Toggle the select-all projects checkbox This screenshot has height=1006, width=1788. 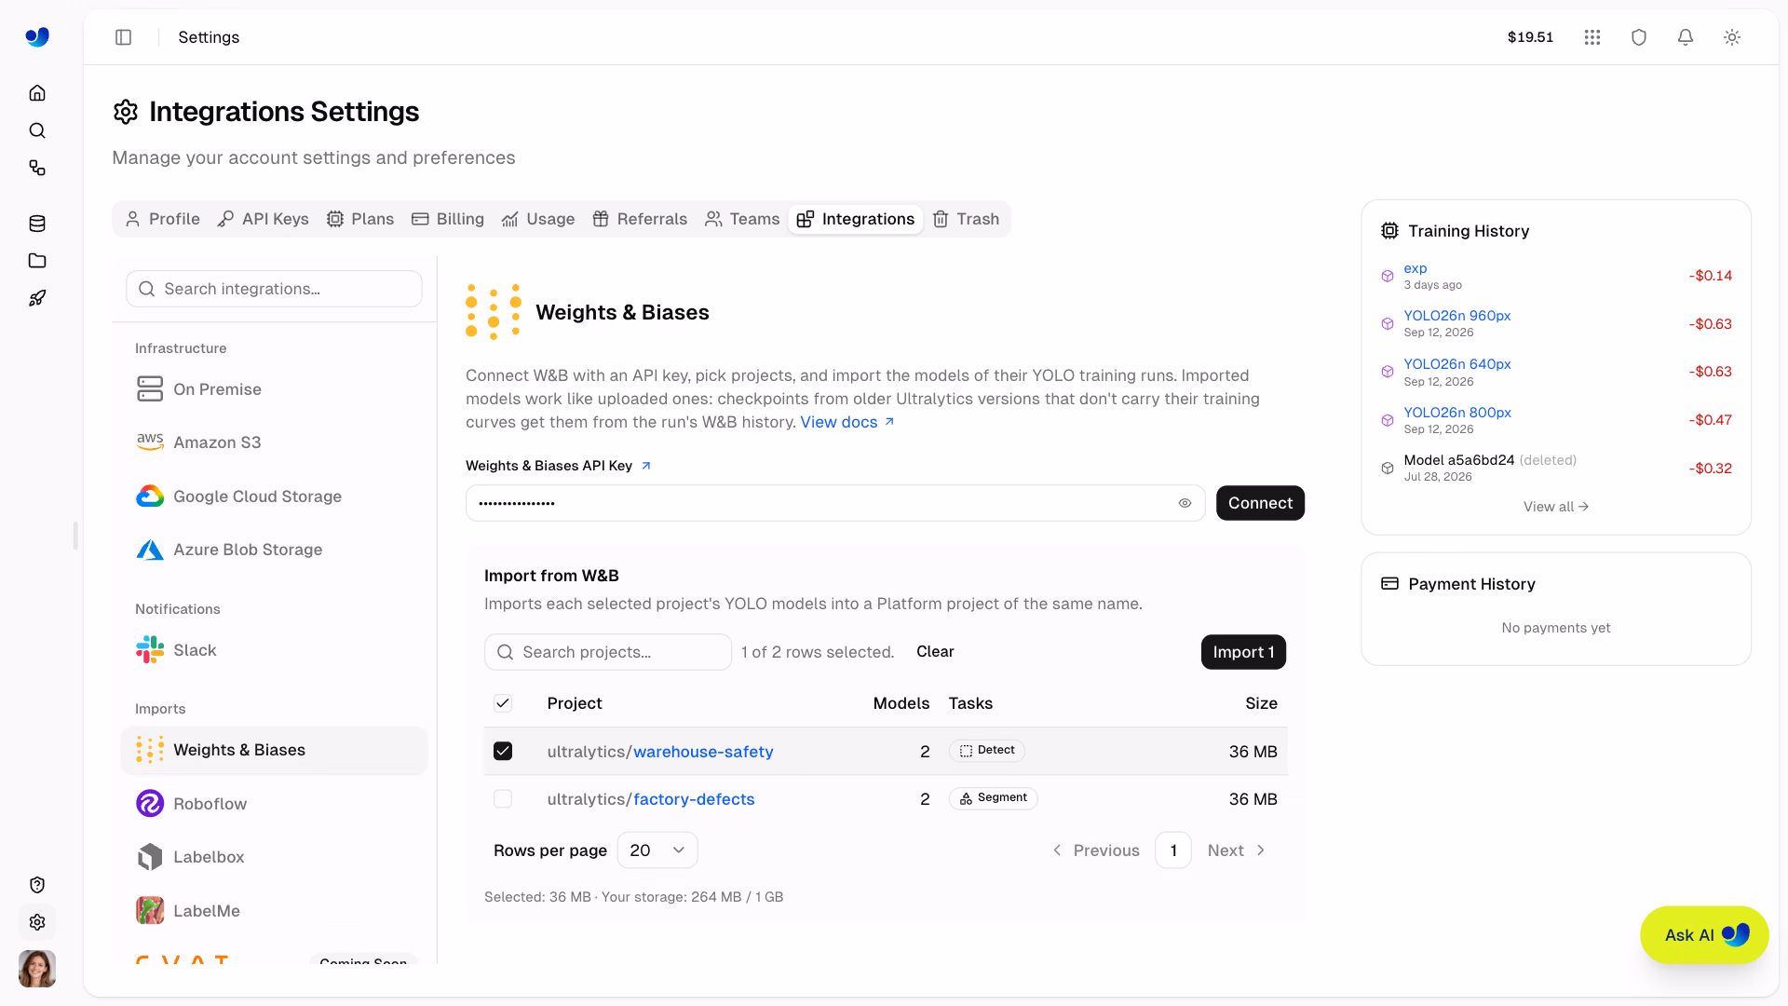coord(503,703)
